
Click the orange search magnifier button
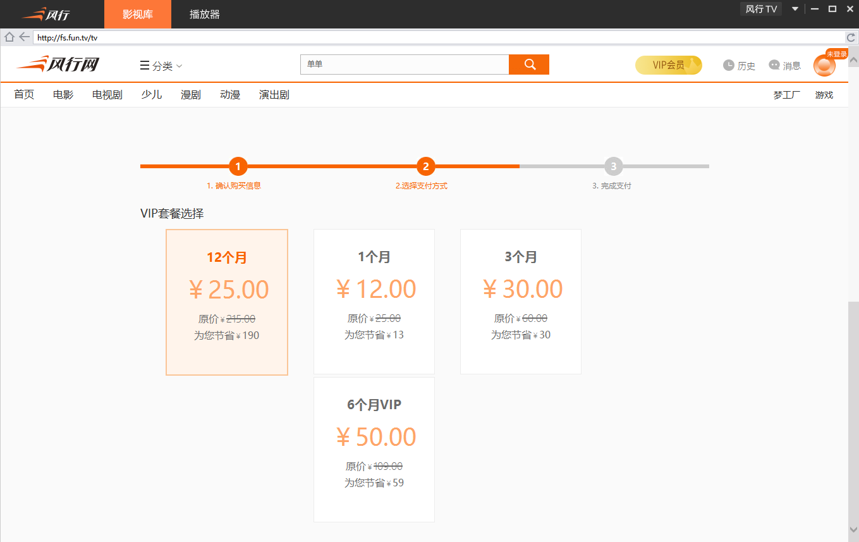pos(529,65)
